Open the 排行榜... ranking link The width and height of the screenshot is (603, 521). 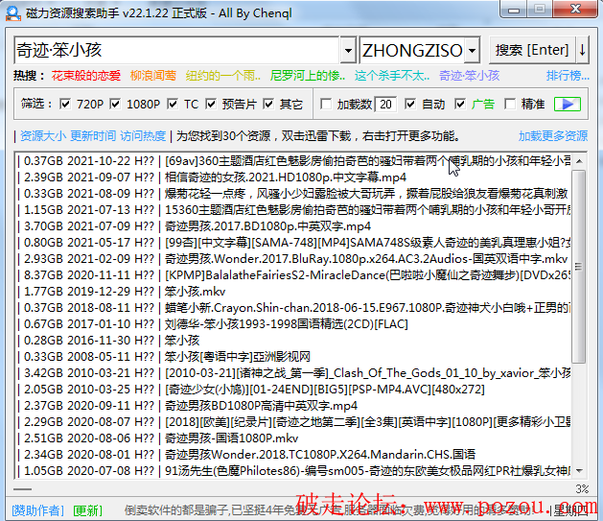(x=568, y=76)
